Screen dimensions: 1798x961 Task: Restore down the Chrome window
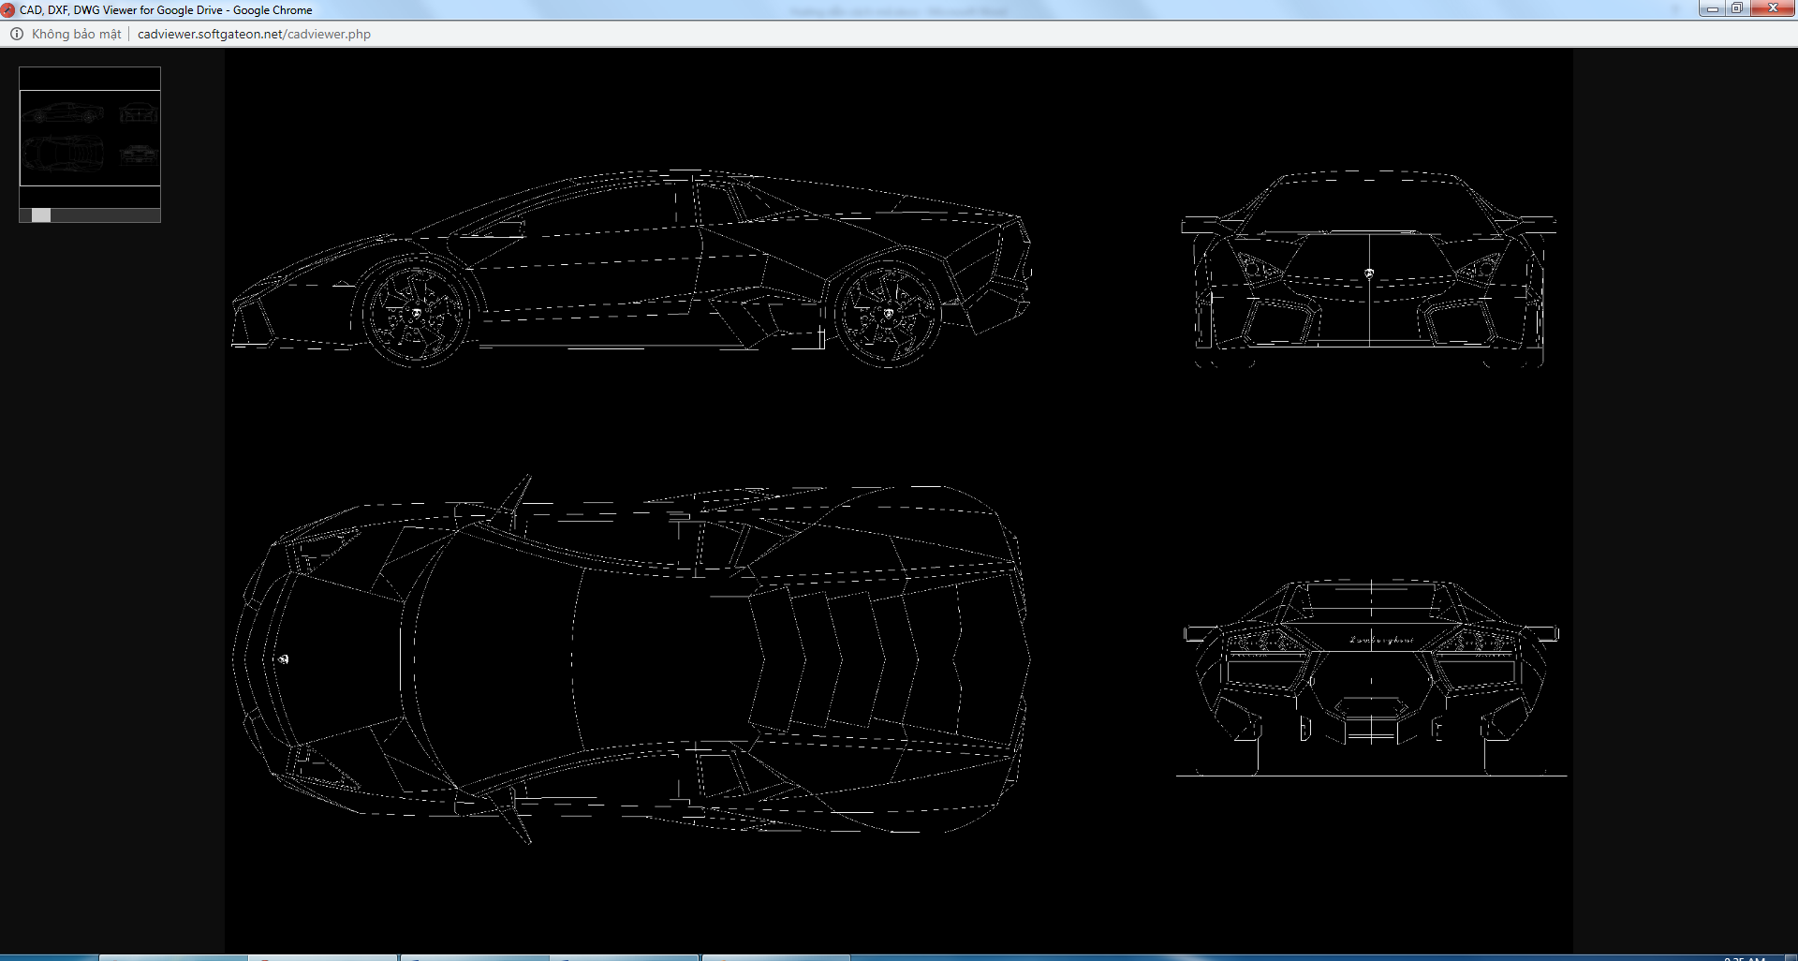point(1737,8)
